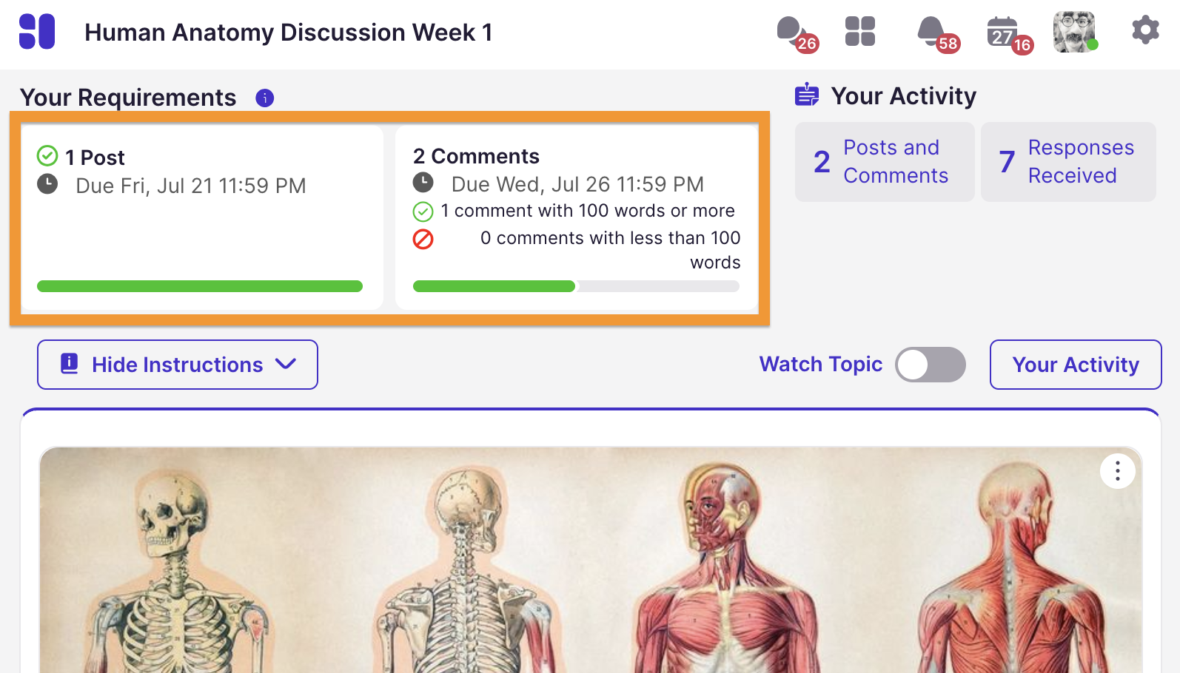Screen dimensions: 1180x673
Task: Click the Watch Topic label
Action: coord(821,365)
